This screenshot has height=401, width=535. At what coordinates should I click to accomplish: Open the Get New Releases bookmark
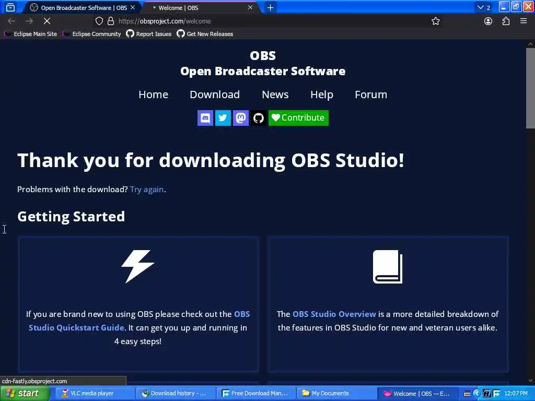[x=205, y=34]
